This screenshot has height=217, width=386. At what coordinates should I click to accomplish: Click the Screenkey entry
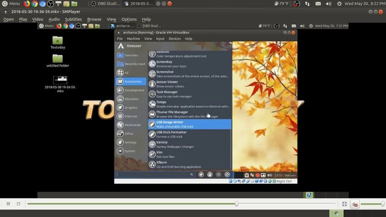(x=189, y=64)
